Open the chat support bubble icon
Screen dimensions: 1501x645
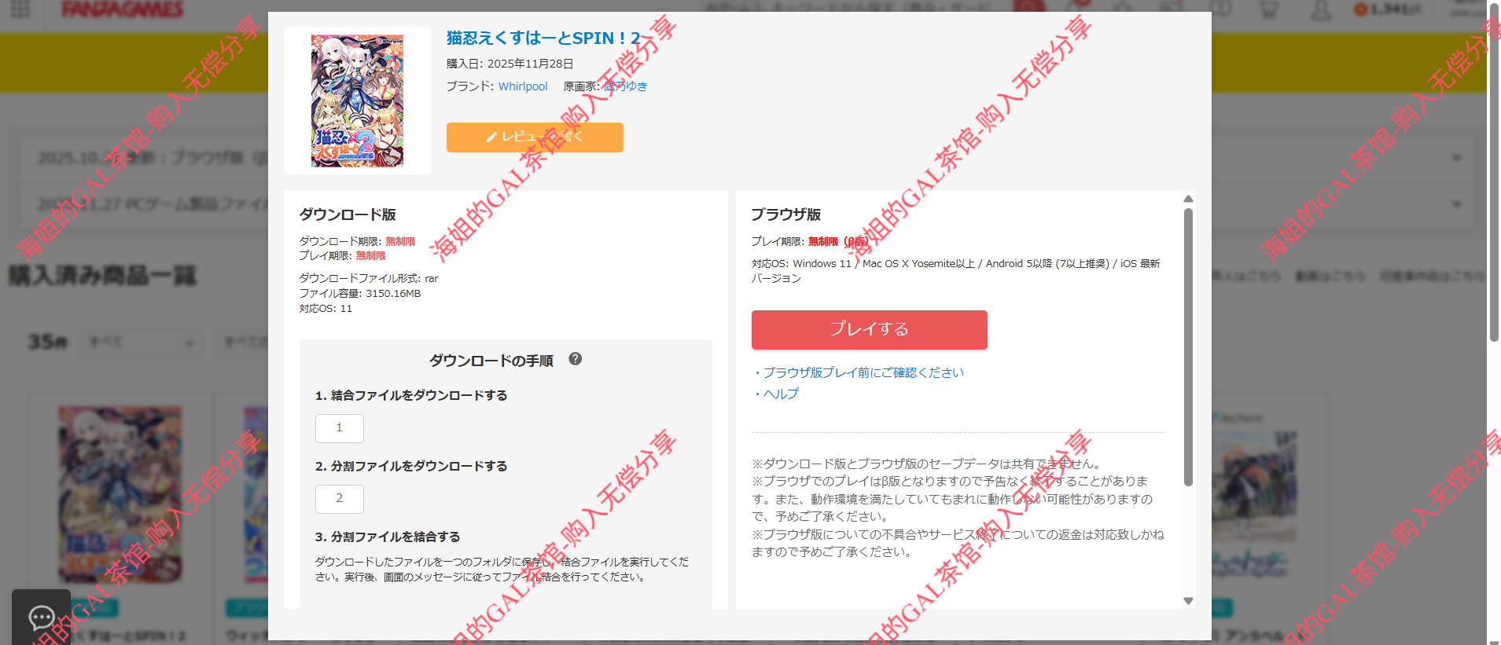(x=42, y=618)
